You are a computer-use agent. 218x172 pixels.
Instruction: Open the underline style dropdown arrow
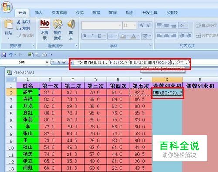tap(104, 36)
